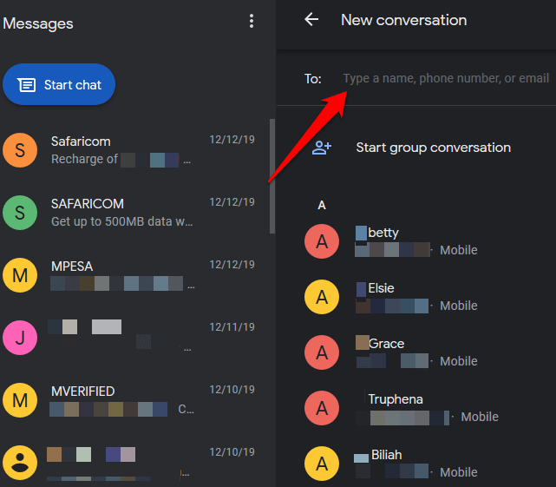Image resolution: width=556 pixels, height=487 pixels.
Task: Choose contact Biliah from the list
Action: (415, 464)
